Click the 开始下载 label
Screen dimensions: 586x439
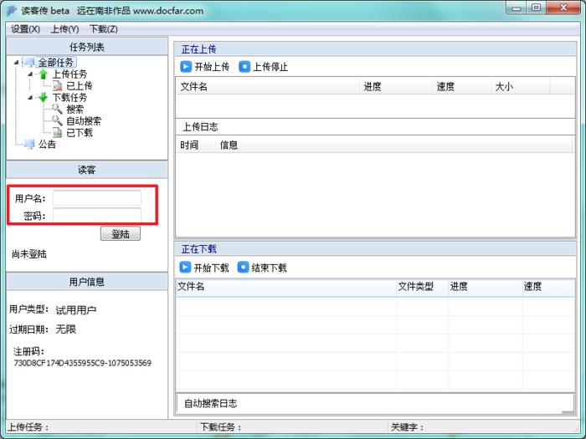pyautogui.click(x=211, y=268)
